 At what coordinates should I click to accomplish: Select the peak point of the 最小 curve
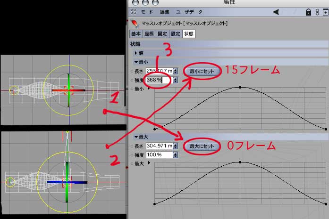(x=240, y=87)
